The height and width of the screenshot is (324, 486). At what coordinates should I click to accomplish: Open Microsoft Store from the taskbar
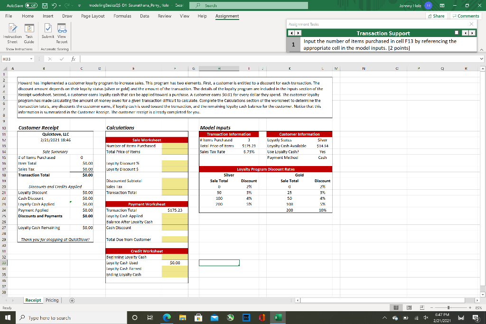point(198,317)
